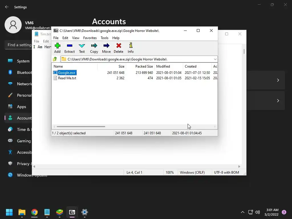Click the Accounts item in Settings sidebar
The width and height of the screenshot is (292, 219).
tap(19, 118)
